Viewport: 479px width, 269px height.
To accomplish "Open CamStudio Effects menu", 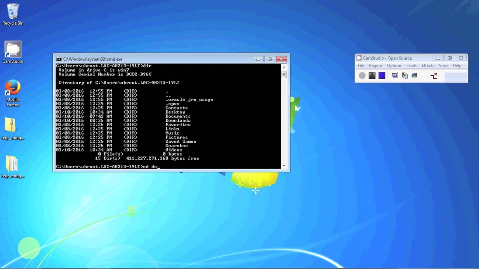I will 428,65.
